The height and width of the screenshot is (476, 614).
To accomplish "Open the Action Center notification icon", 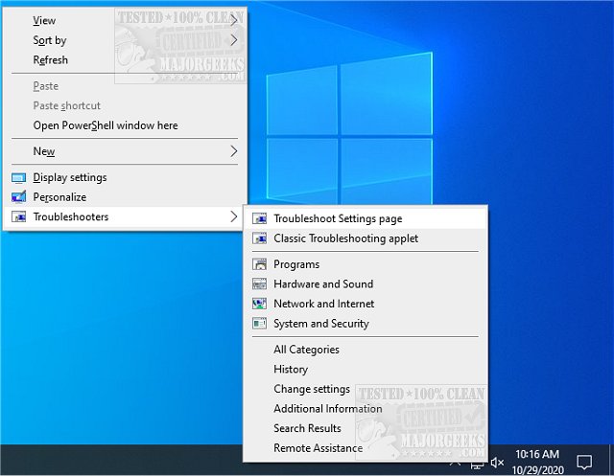I will [x=583, y=462].
